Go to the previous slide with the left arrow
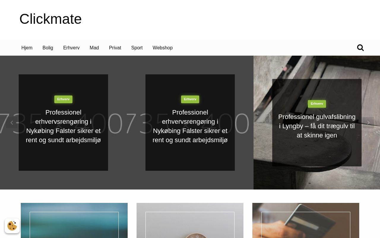 12,123
